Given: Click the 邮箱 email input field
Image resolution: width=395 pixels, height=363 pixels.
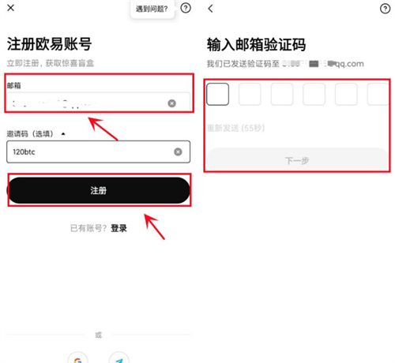Looking at the screenshot, I should tap(98, 103).
